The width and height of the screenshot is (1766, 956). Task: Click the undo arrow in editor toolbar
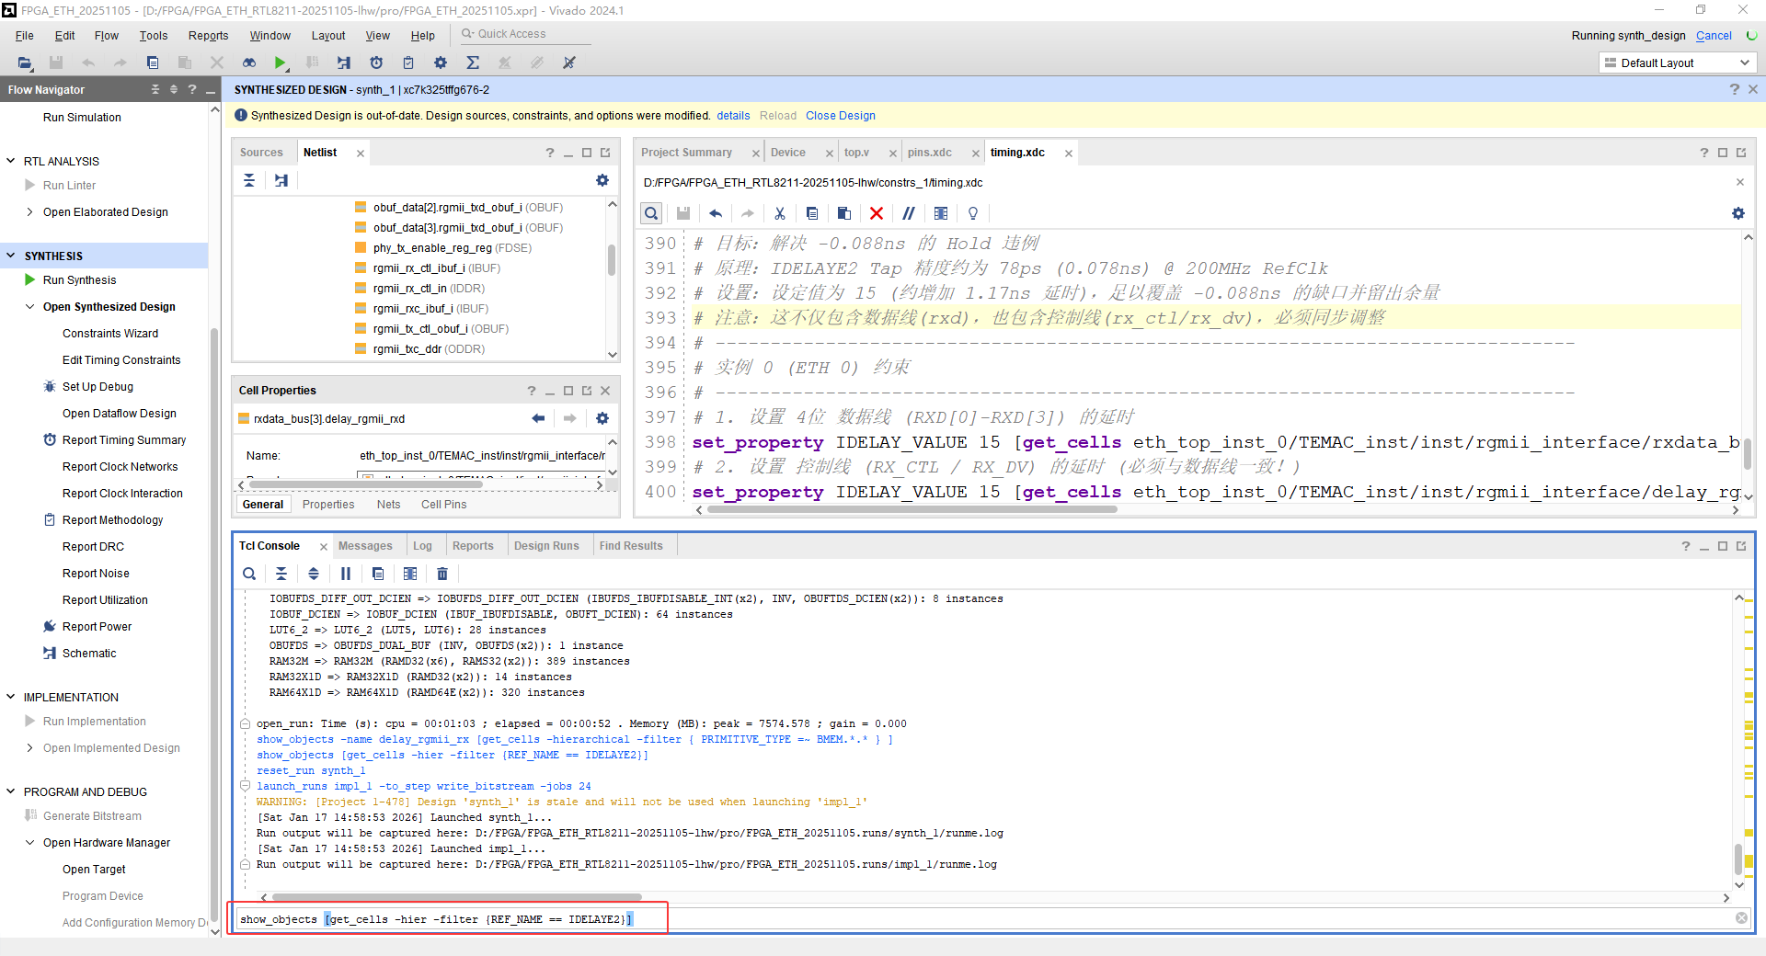pyautogui.click(x=716, y=213)
